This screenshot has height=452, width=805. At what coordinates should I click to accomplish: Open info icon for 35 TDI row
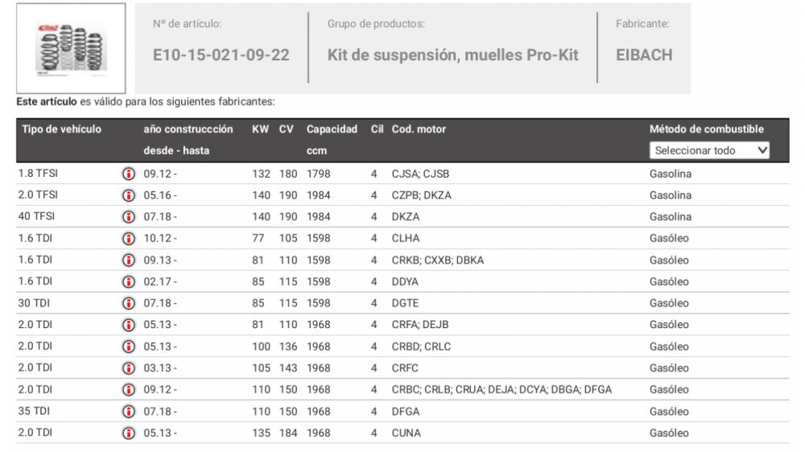128,411
